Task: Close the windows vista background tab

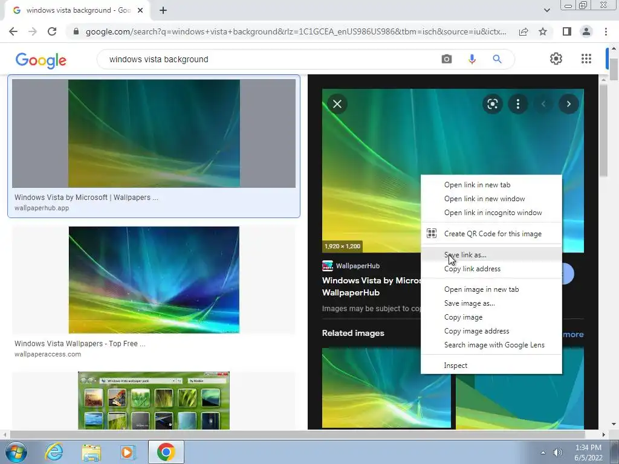Action: 140,10
